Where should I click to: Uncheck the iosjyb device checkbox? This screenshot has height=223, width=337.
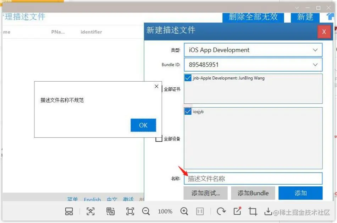click(188, 111)
